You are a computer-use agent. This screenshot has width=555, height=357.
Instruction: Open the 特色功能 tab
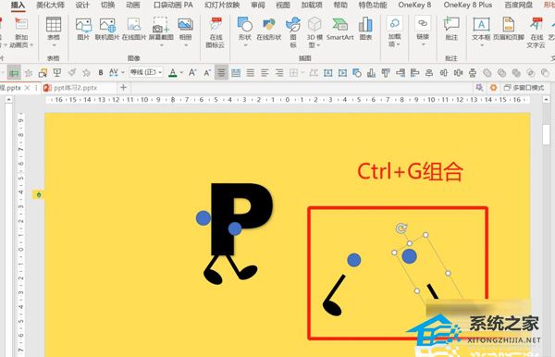pyautogui.click(x=373, y=5)
